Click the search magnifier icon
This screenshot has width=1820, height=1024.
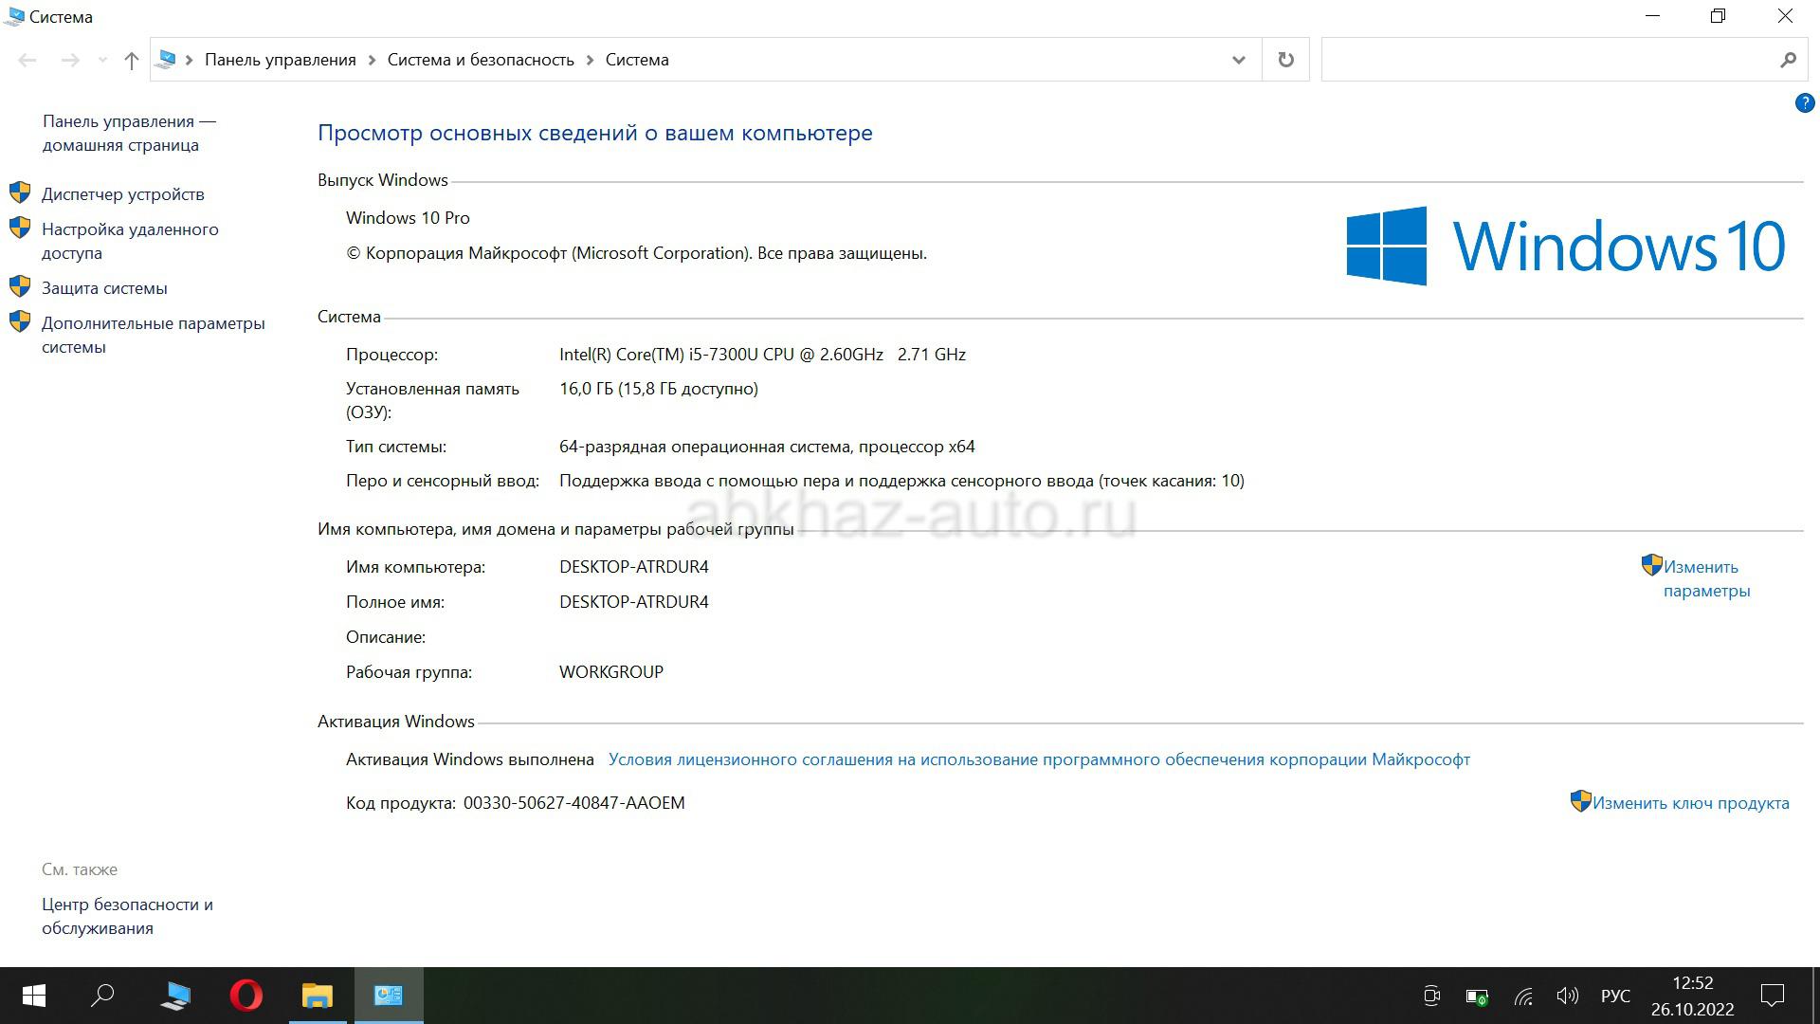click(1788, 60)
